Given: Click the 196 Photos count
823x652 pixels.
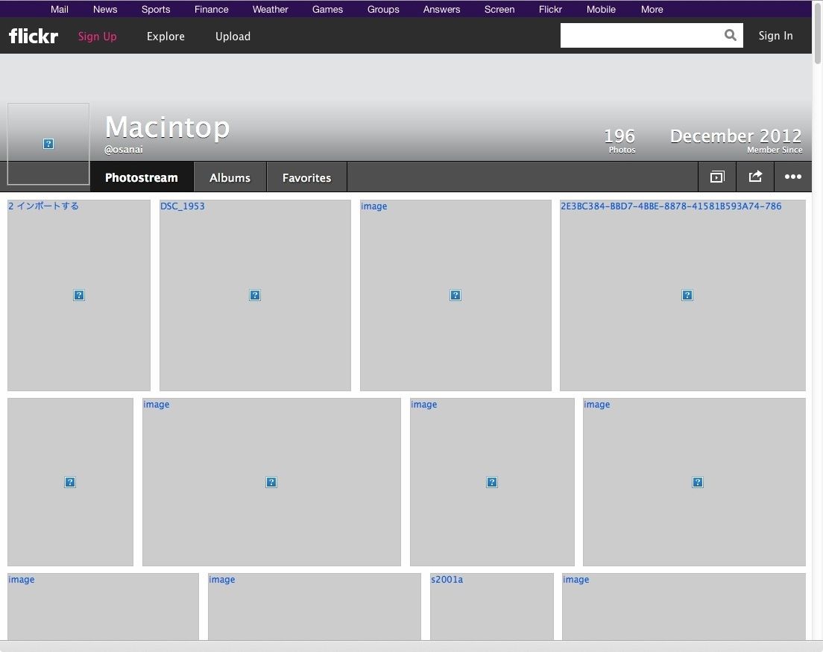Looking at the screenshot, I should click(x=620, y=141).
